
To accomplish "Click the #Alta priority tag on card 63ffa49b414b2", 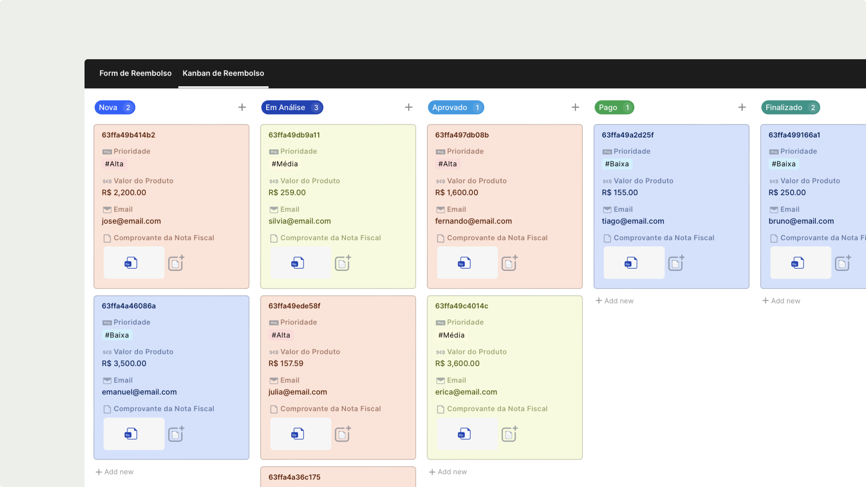I will [114, 164].
